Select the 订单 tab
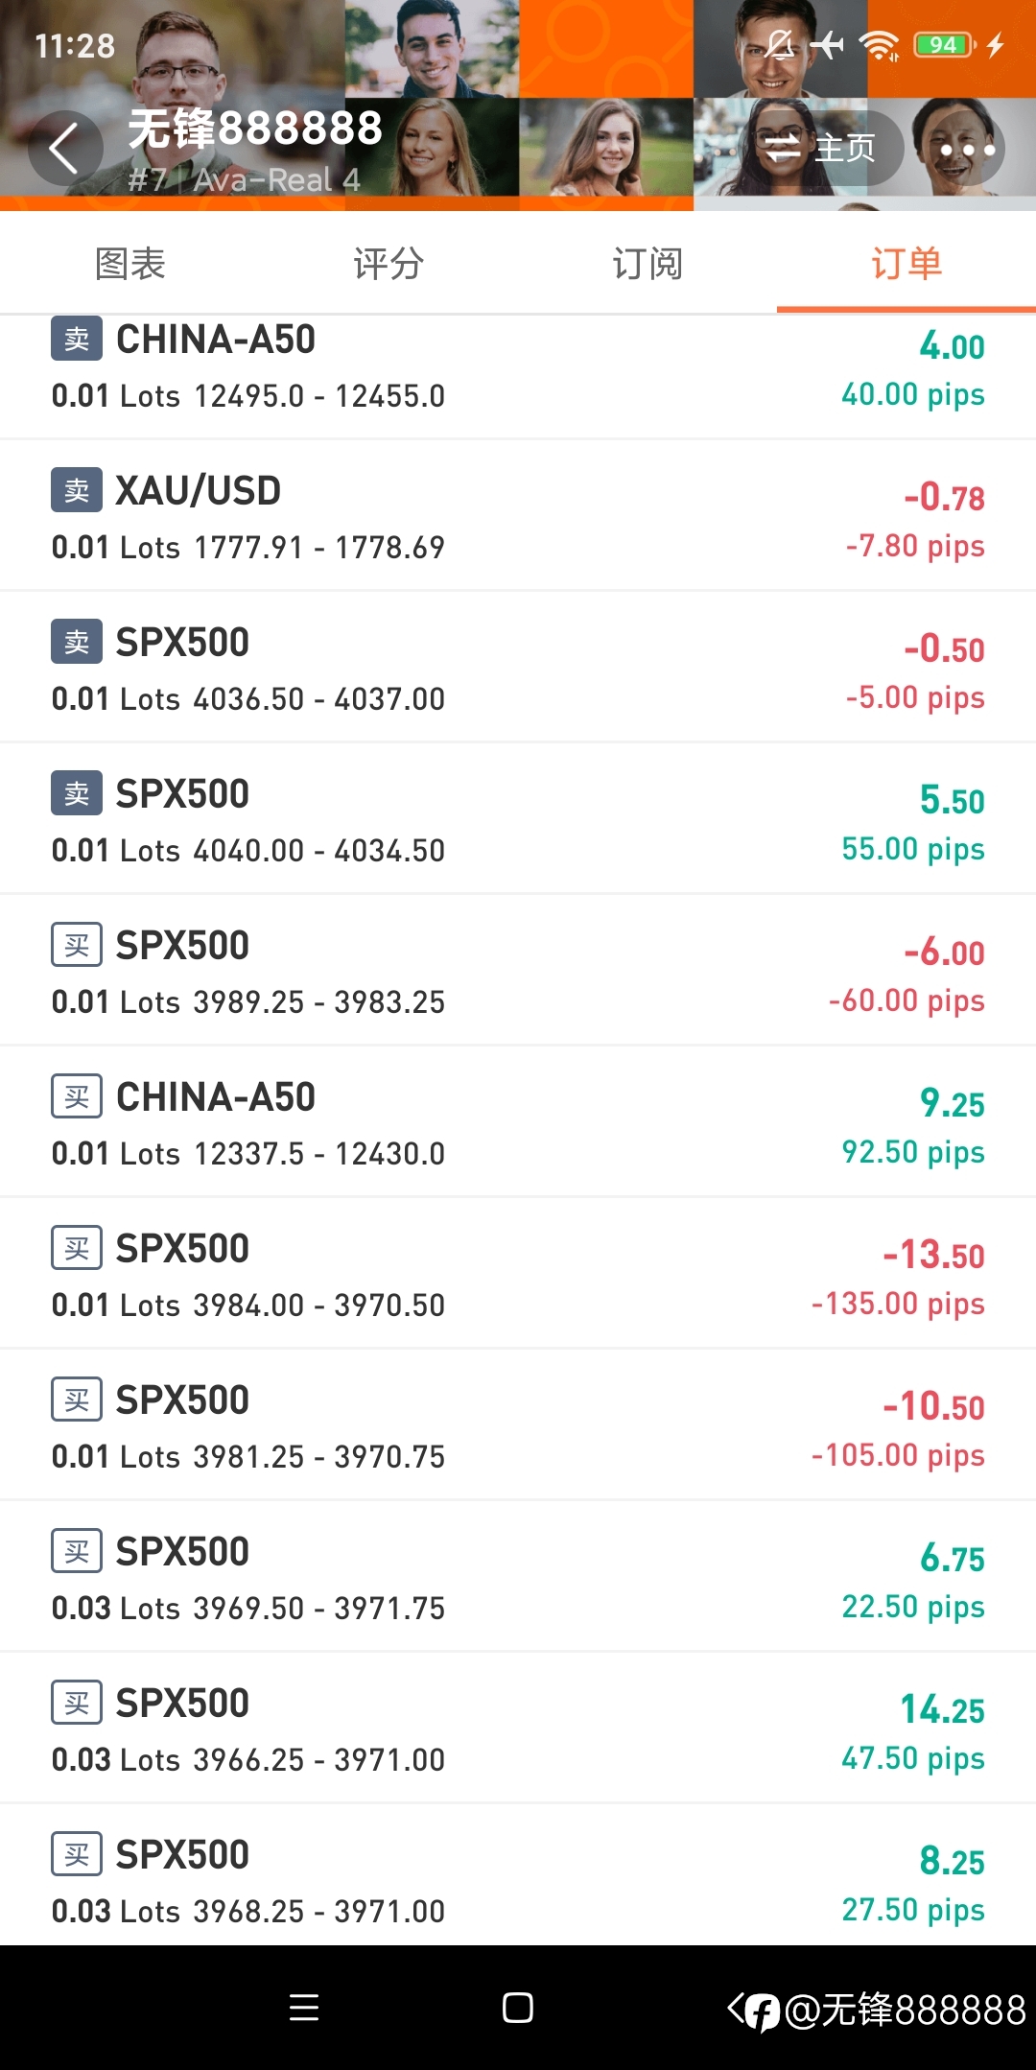This screenshot has height=2070, width=1036. 906,263
